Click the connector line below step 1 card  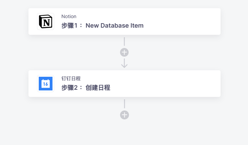click(124, 42)
